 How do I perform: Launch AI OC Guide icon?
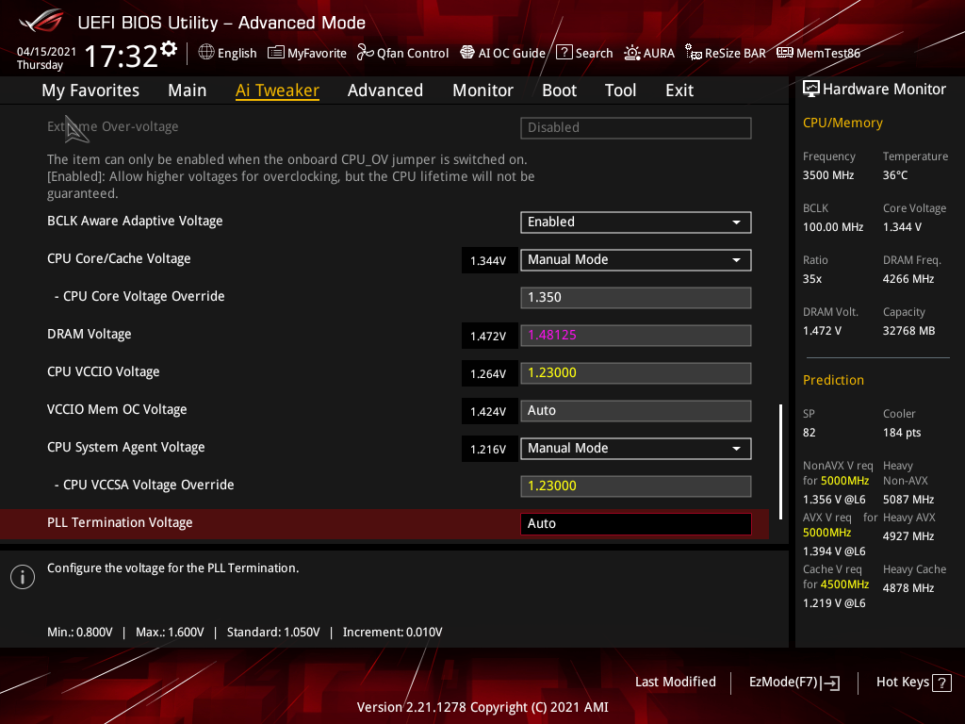click(467, 53)
